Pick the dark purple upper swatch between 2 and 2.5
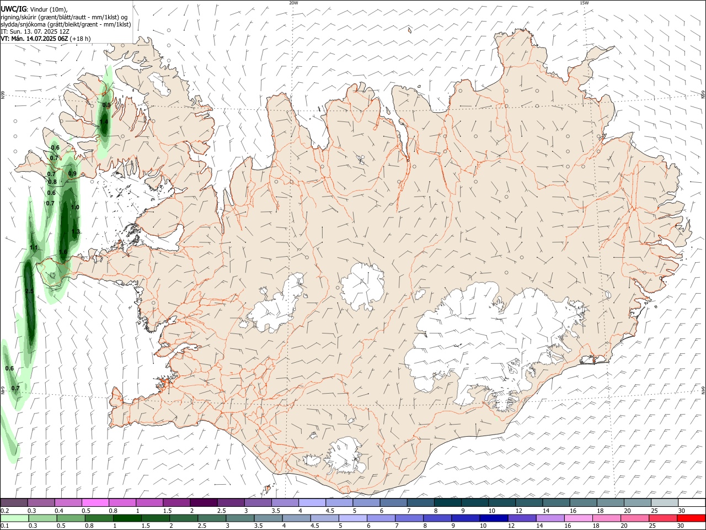 (204, 502)
